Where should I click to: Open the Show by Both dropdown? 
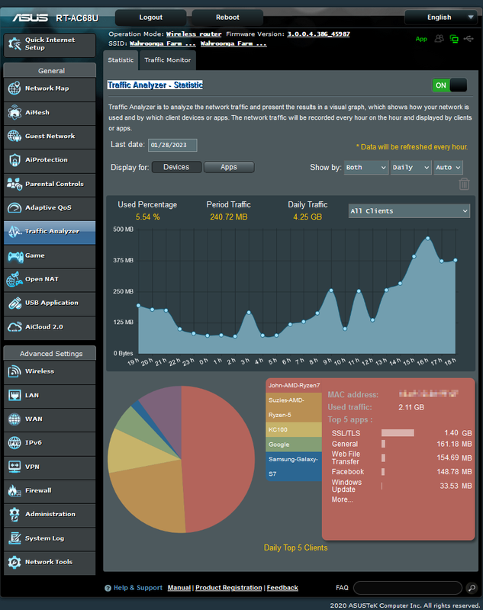pyautogui.click(x=365, y=167)
